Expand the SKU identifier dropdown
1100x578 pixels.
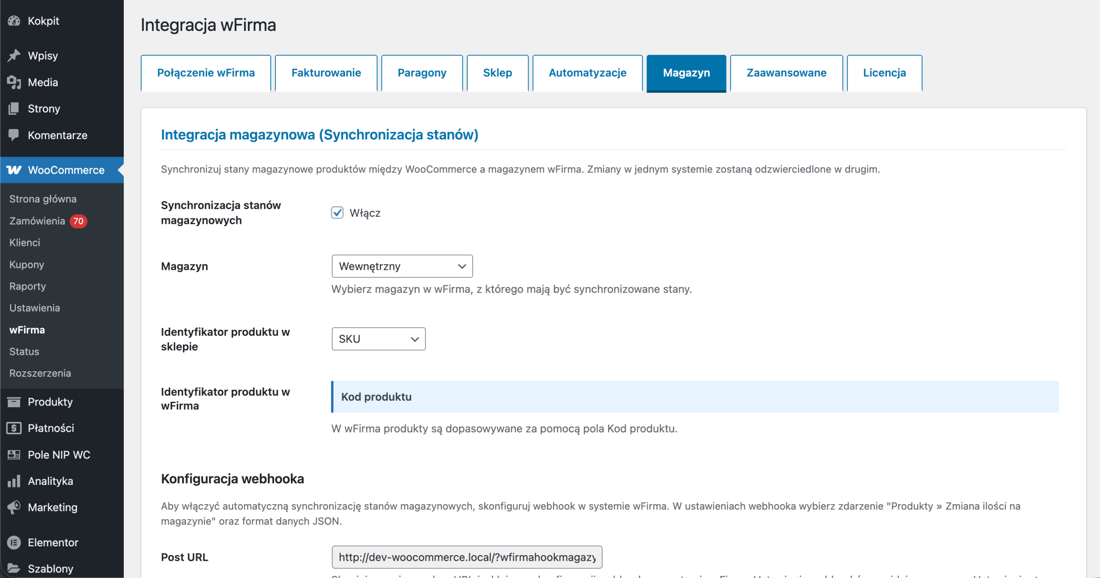coord(378,339)
